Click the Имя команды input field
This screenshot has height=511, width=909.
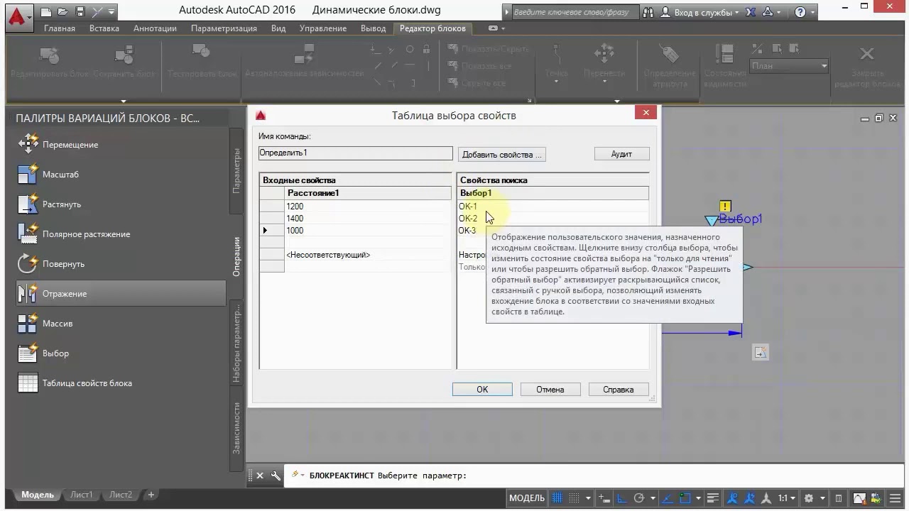coord(355,153)
